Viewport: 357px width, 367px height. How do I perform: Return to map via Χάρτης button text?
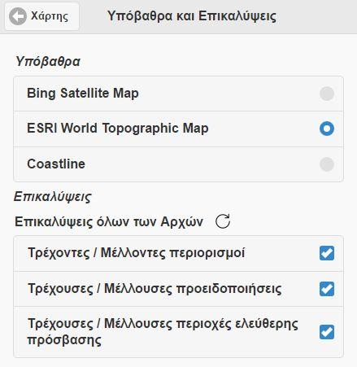pyautogui.click(x=50, y=16)
